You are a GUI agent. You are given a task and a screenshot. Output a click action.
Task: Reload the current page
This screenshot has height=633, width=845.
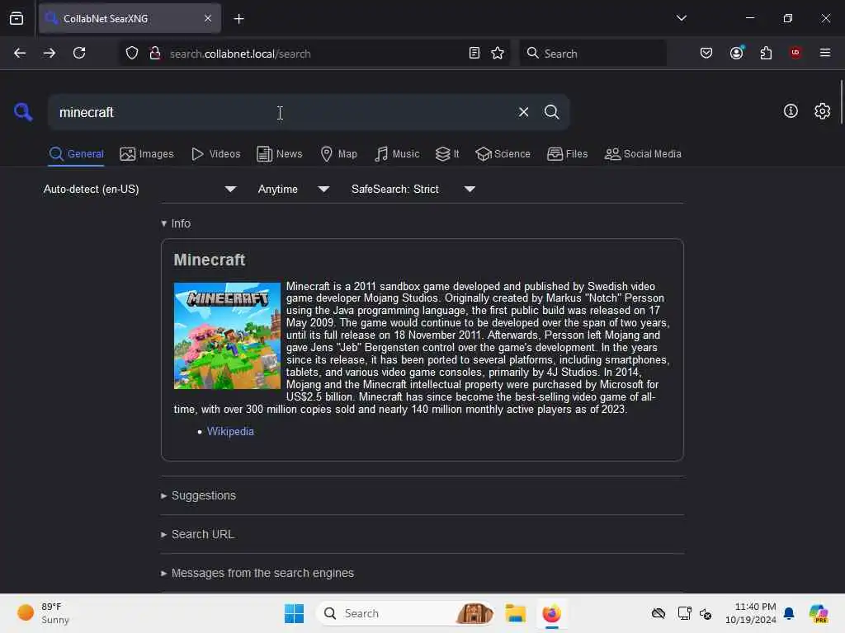[x=79, y=54]
